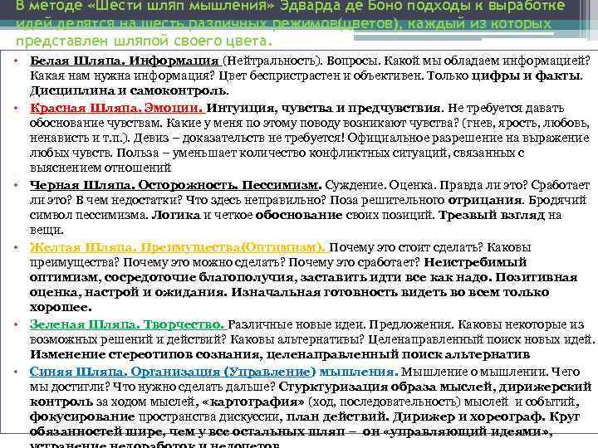Click the bold text 'Изменение стереотипов сознания'
The width and height of the screenshot is (598, 448).
coord(145,354)
